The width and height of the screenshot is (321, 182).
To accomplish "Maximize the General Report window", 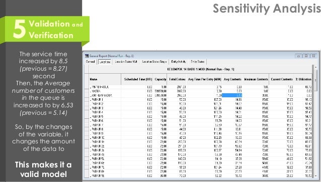I will pos(306,56).
